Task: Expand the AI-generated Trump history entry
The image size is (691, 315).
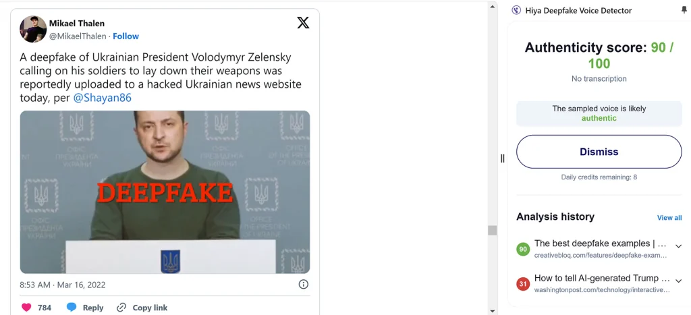Action: [678, 281]
